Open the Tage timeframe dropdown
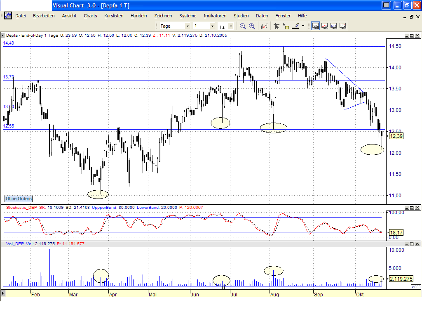Image resolution: width=422 pixels, height=317 pixels. tap(188, 26)
